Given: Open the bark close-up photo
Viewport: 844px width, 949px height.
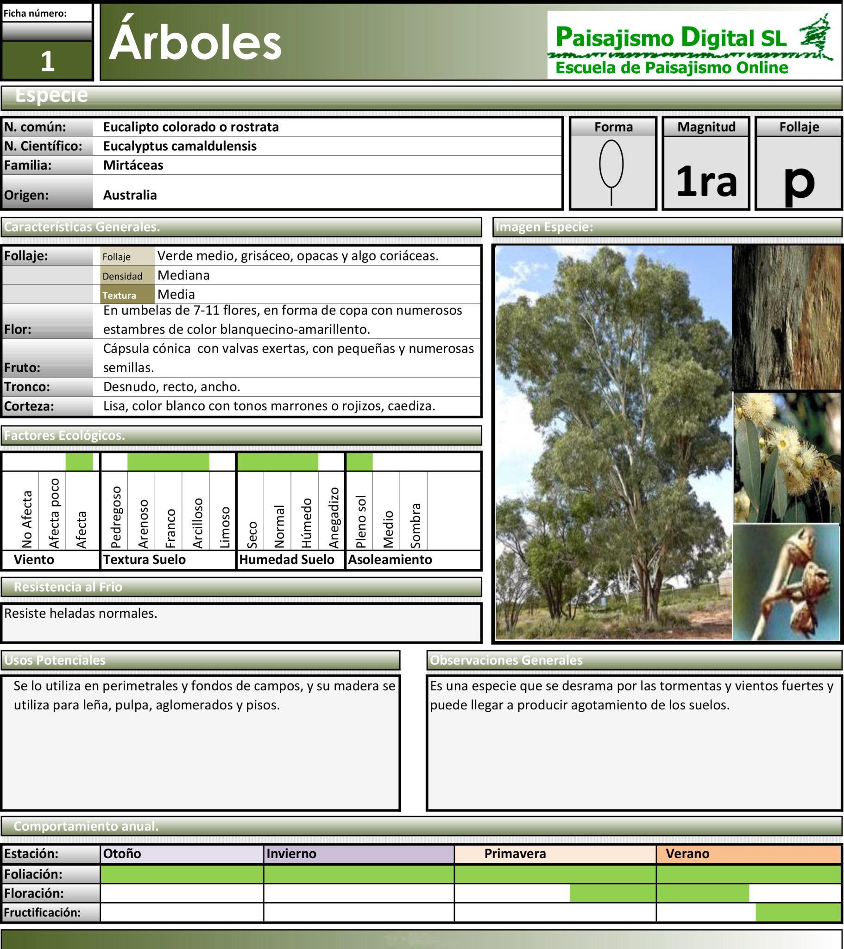Looking at the screenshot, I should coord(787,317).
